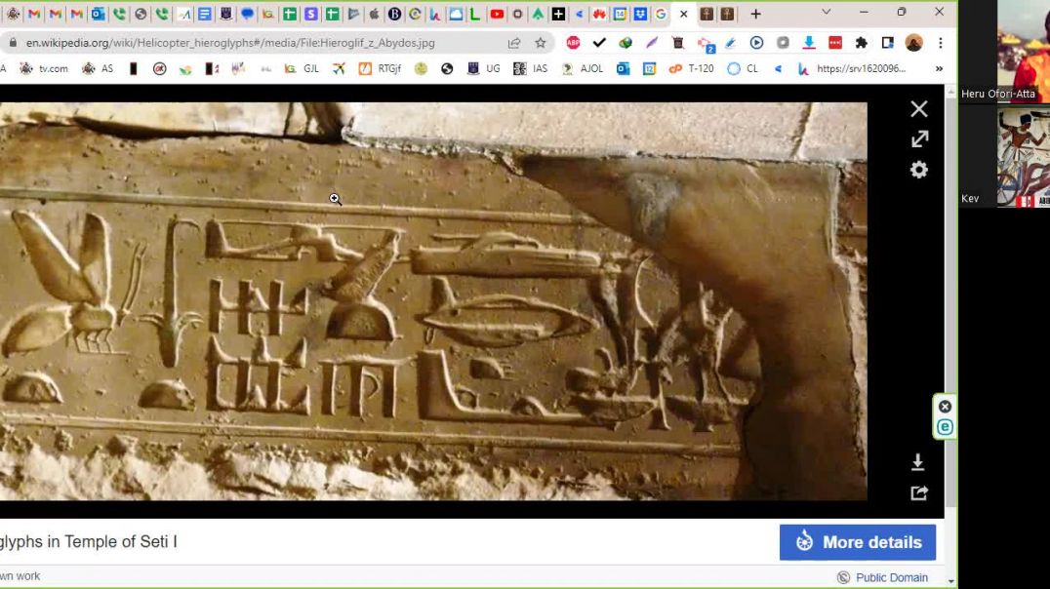Viewport: 1050px width, 589px height.
Task: Open the calendar bookmark icon in bookmarks bar
Action: click(x=649, y=68)
